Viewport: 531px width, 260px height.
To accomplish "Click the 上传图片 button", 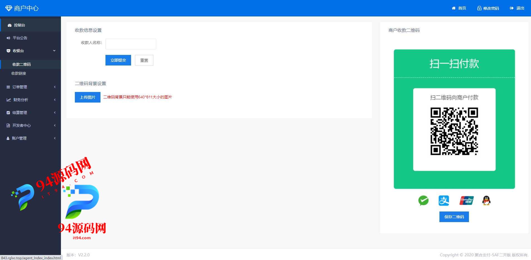I will [x=88, y=97].
